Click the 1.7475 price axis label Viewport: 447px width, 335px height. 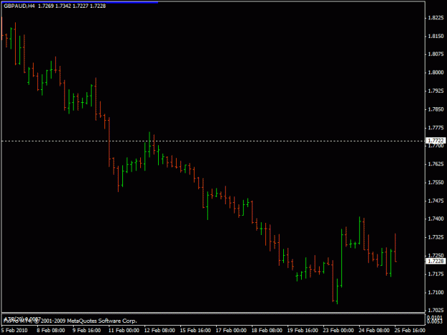click(x=436, y=201)
